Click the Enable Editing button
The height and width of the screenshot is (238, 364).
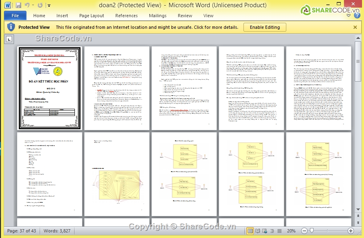point(265,27)
